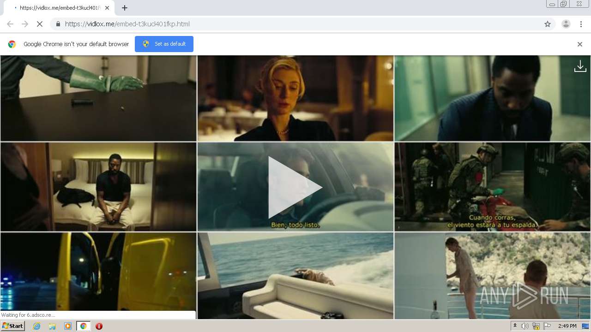Open Windows Media Player from the taskbar
Viewport: 591px width, 332px height.
point(68,326)
